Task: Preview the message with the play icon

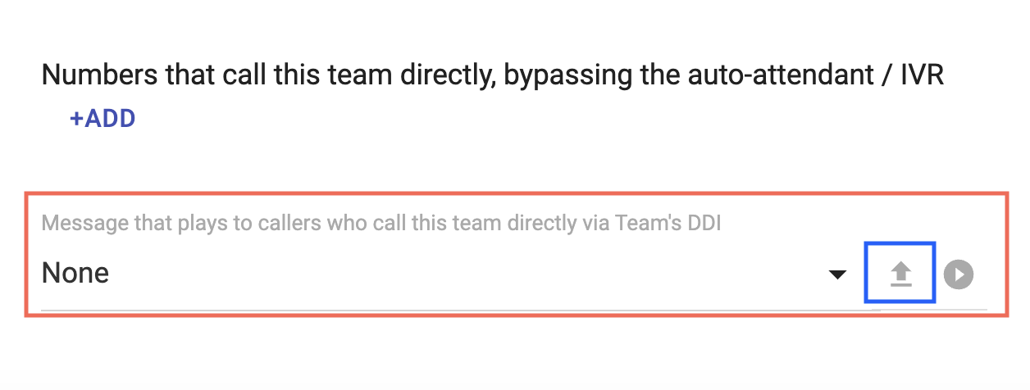Action: point(959,274)
